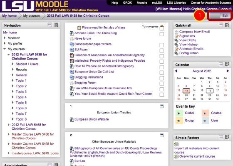
Task: Check completion box for Standards for paper writers
Action: coord(161,45)
